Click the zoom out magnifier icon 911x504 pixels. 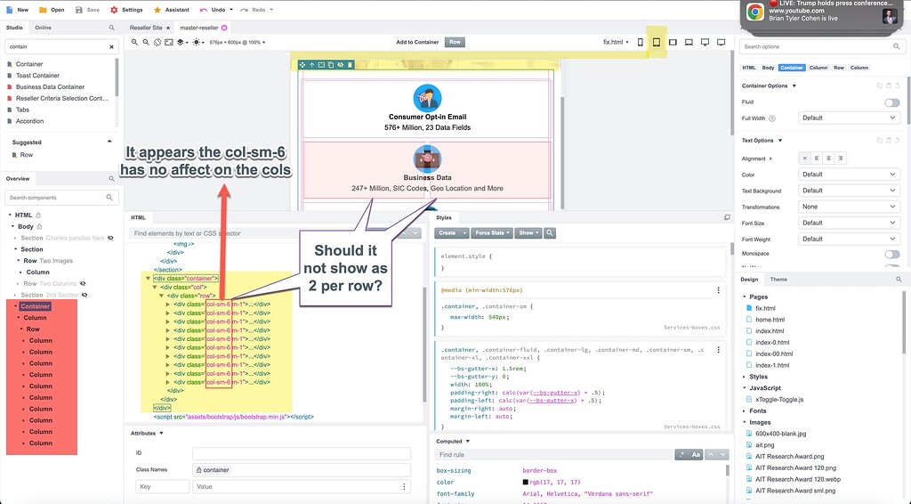[146, 43]
